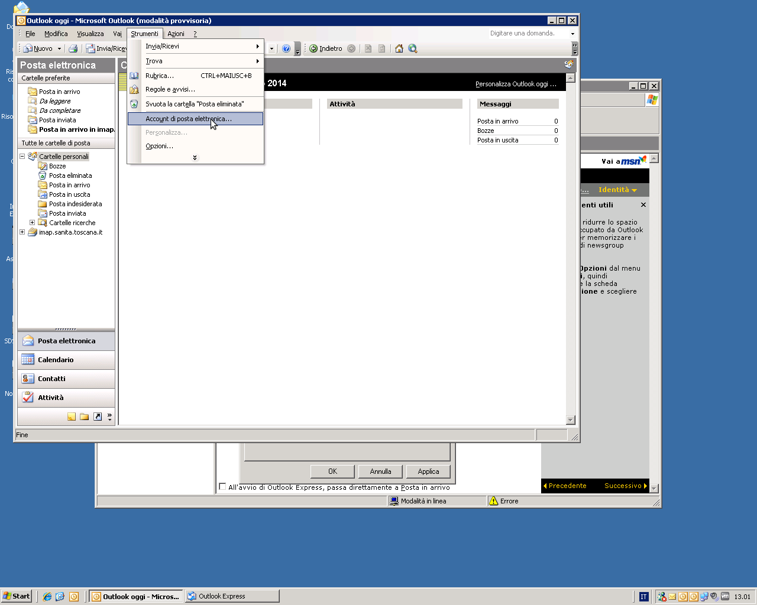Image resolution: width=757 pixels, height=605 pixels.
Task: Click the envelope icon in the system tray
Action: click(x=672, y=596)
